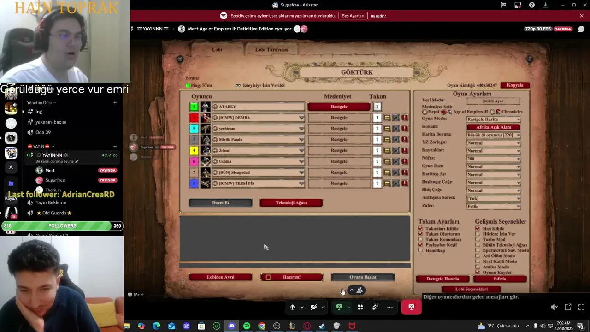Pop out the stream window
Screen dimensions: 590x332
coord(568,307)
